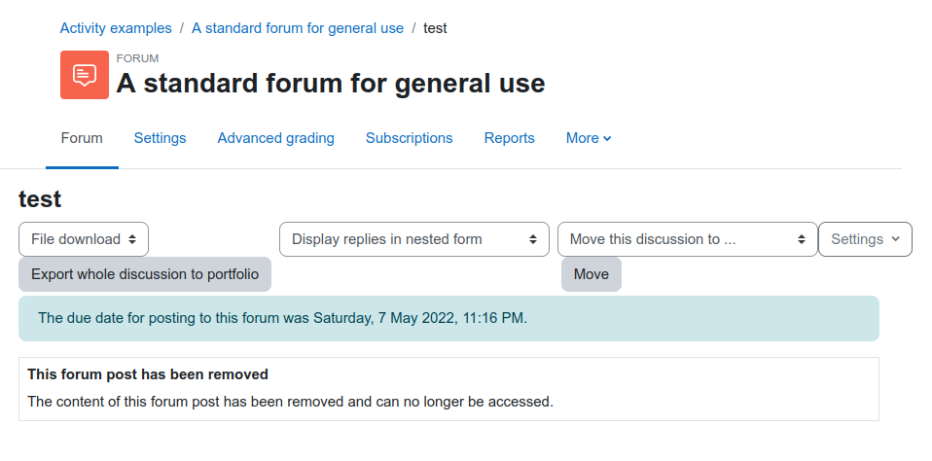The width and height of the screenshot is (932, 461).
Task: Click the Move this discussion selector arrows
Action: pos(802,239)
